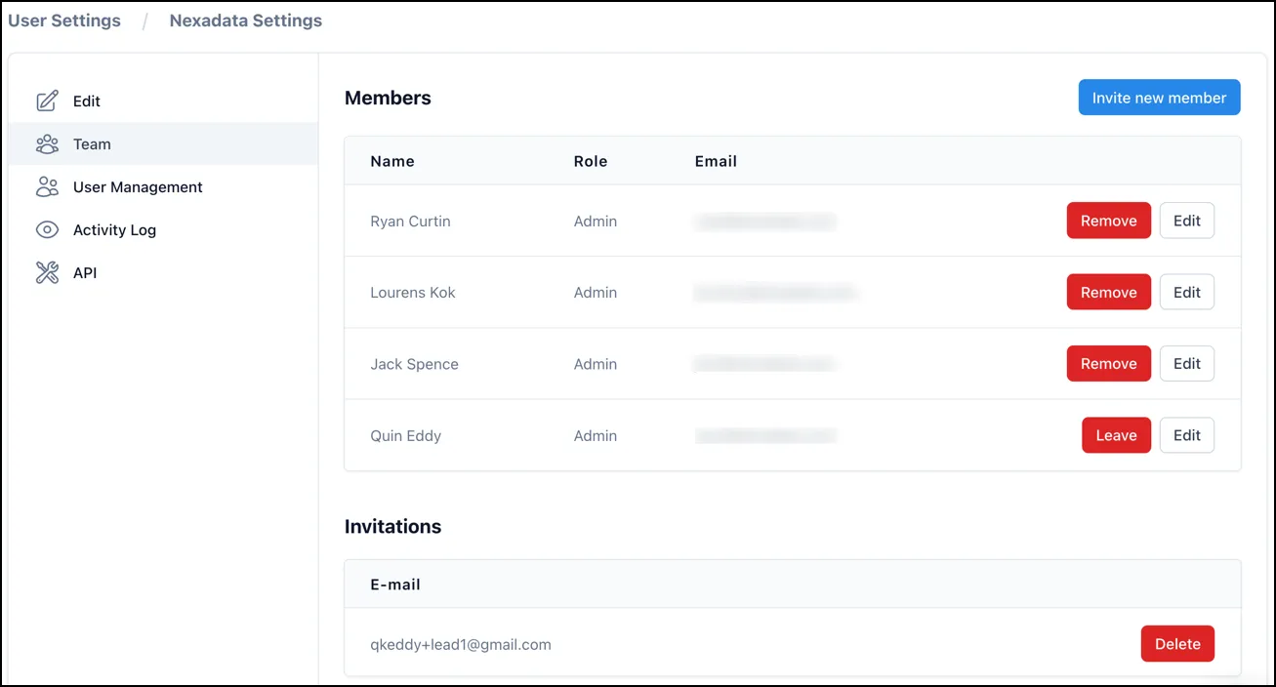Remove Lourens Kok from team

pos(1108,292)
